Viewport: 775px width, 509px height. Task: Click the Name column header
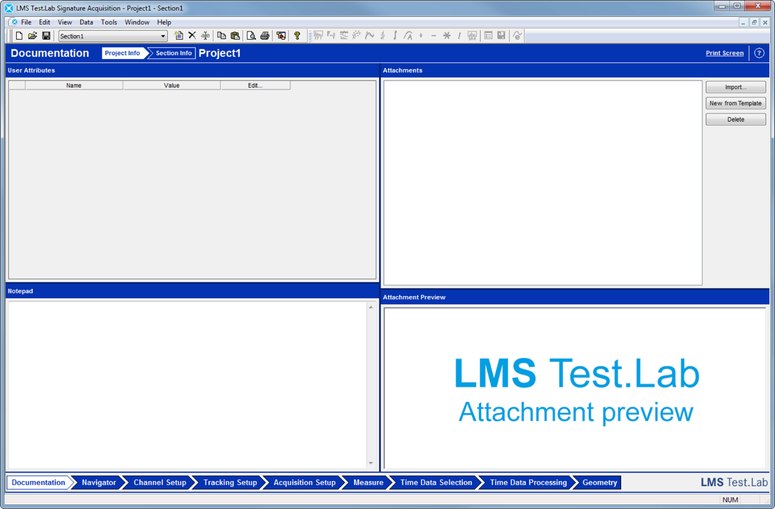click(74, 86)
